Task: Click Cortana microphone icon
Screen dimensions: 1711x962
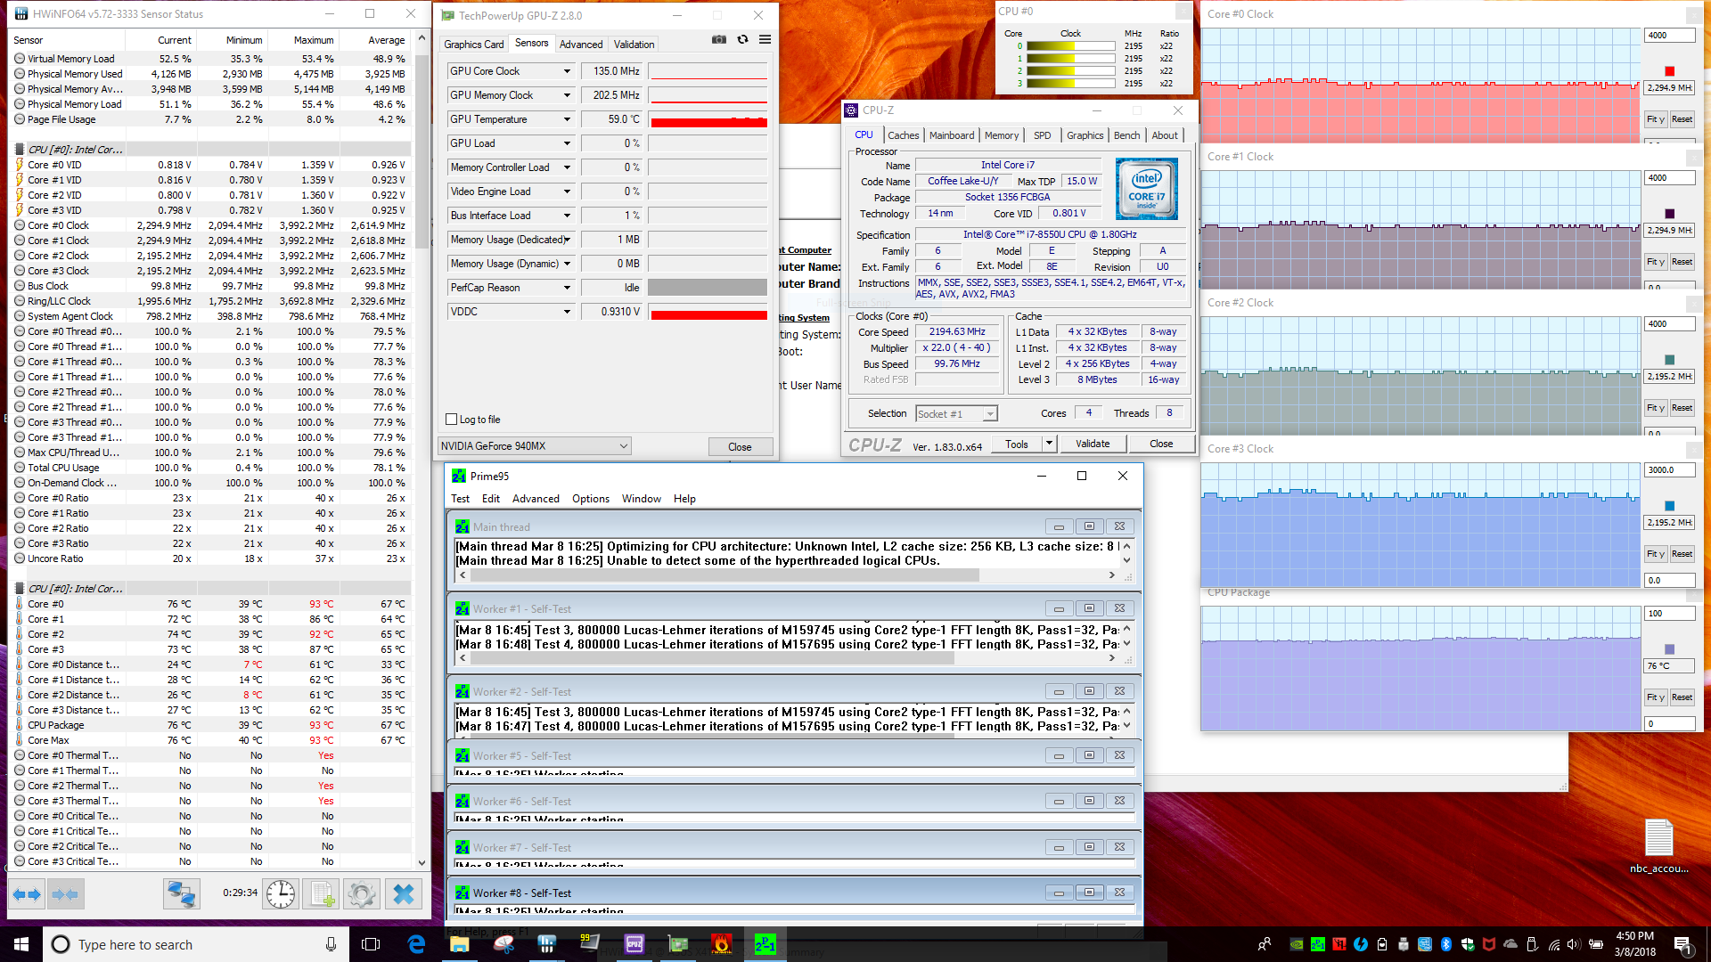Action: click(x=331, y=944)
